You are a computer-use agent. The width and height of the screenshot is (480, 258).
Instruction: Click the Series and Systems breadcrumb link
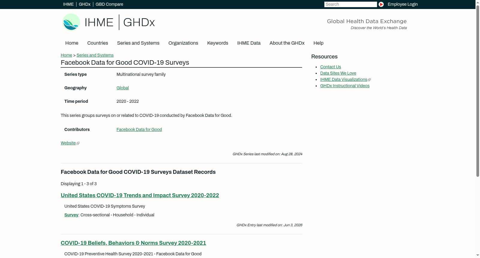tap(95, 55)
